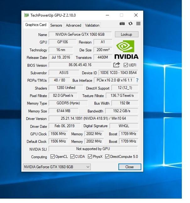Screen dimensions: 190x203
Task: Toggle the DirectCompute 5.0 checkbox
Action: (107, 157)
